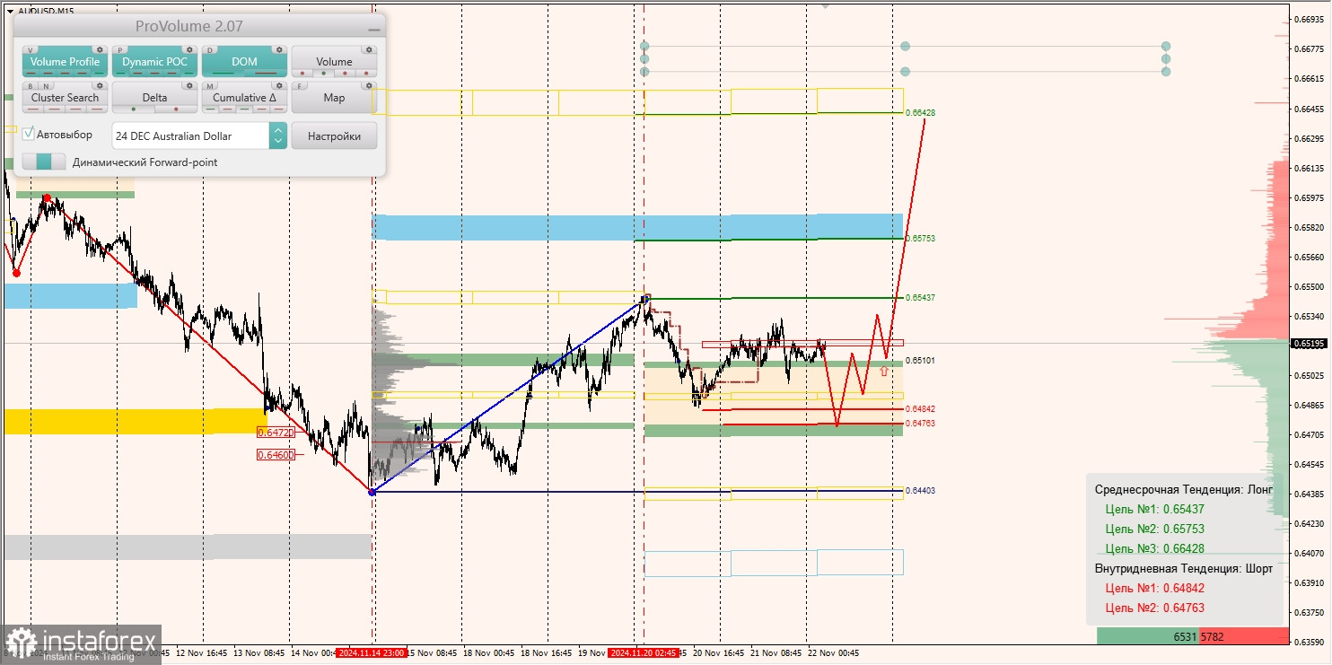The width and height of the screenshot is (1332, 665).
Task: Click the 2024.11.14 23:00 date marker
Action: [x=372, y=653]
